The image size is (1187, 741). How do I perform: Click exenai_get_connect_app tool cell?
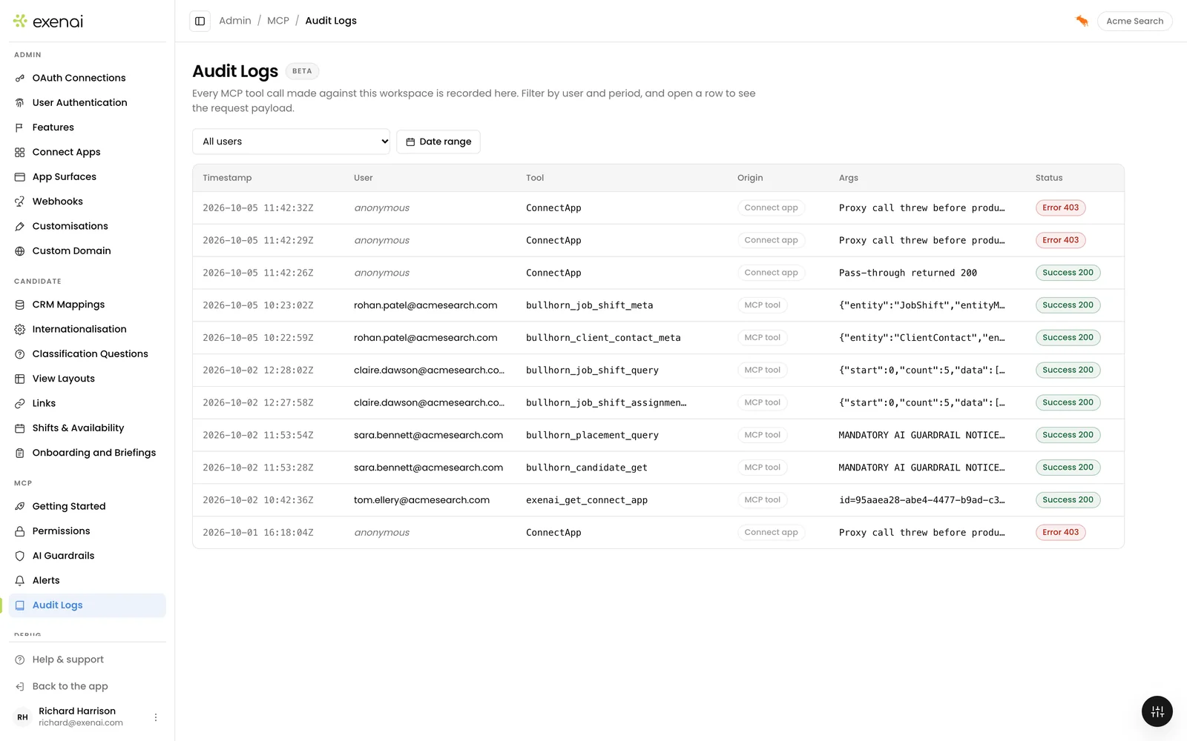(587, 500)
